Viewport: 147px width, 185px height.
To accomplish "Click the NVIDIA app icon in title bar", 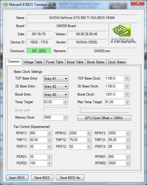I will [5, 5].
